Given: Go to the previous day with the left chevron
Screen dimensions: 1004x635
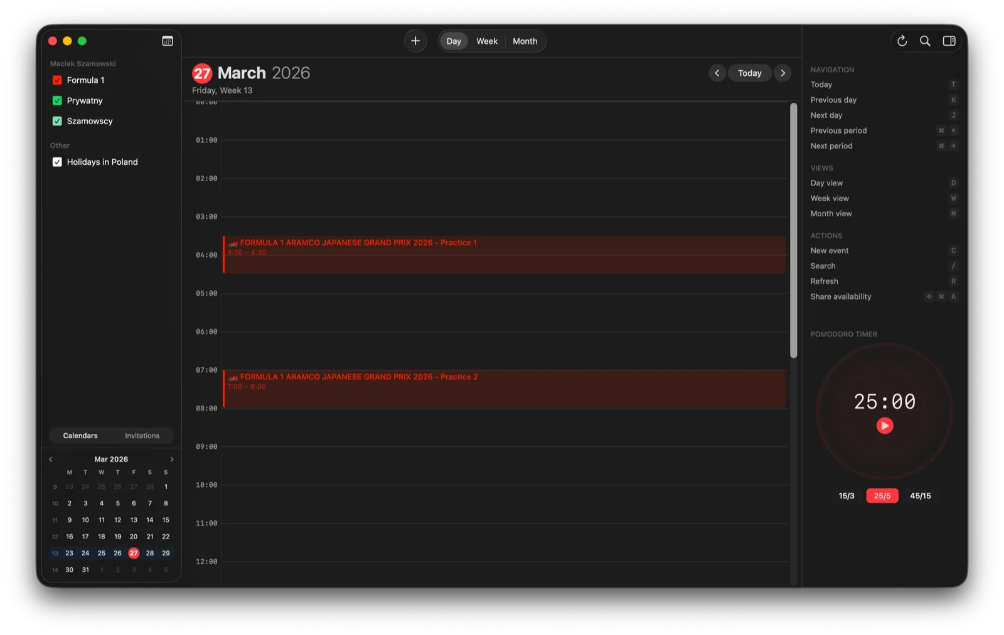Looking at the screenshot, I should (x=717, y=73).
